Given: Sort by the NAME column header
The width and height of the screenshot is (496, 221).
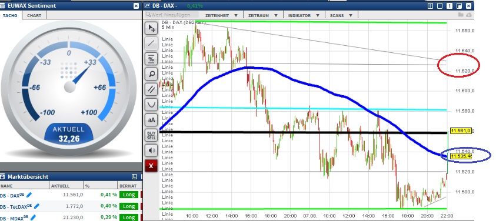Looking at the screenshot, I should click(x=25, y=186).
